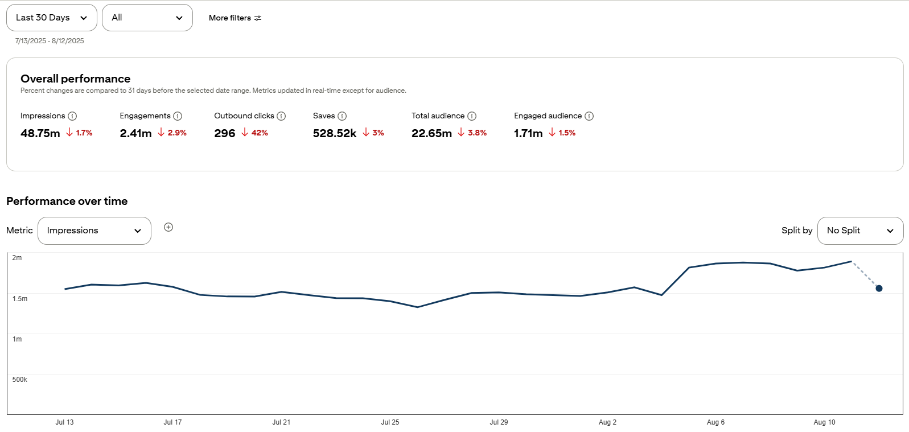Screen dimensions: 909x432
Task: Open the No Split dropdown
Action: point(860,231)
